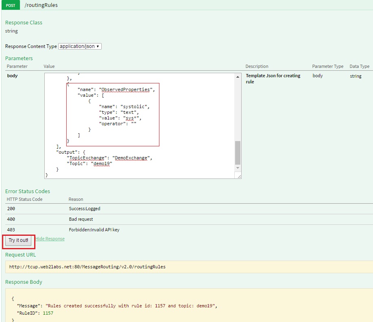Click the green POST method badge
This screenshot has height=322, width=373.
(11, 5)
